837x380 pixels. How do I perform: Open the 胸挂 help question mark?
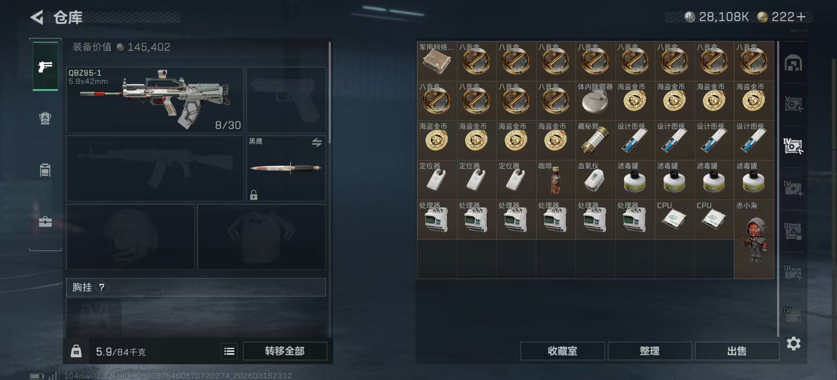point(102,287)
